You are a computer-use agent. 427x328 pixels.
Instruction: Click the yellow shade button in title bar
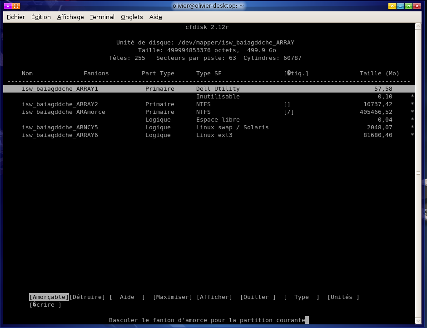click(x=392, y=6)
